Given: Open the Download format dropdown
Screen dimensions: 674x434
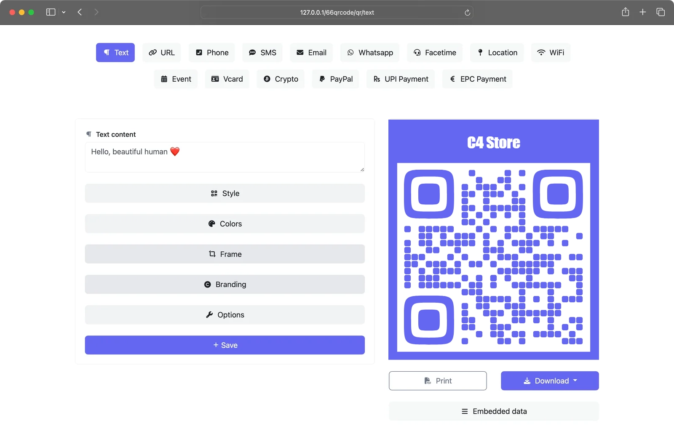Looking at the screenshot, I should 576,381.
